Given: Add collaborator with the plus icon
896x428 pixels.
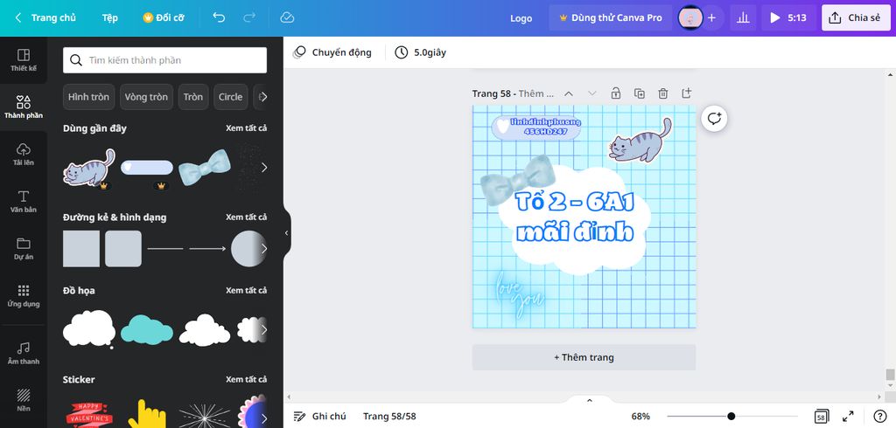Looking at the screenshot, I should tap(711, 17).
